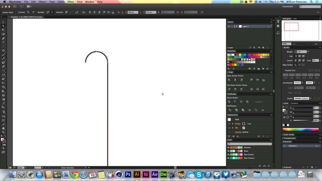Click Horizontal Align Left in Align panel
This screenshot has height=181, width=322.
pyautogui.click(x=229, y=80)
